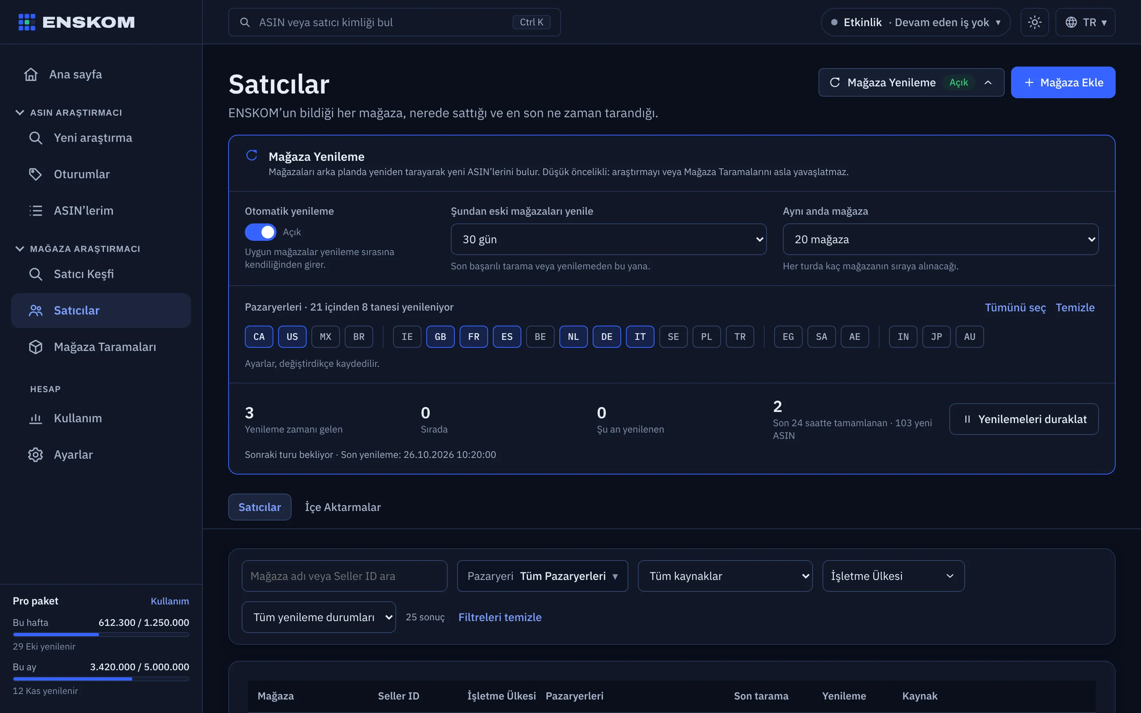Open the Tüm kaynaklar dropdown

tap(725, 576)
